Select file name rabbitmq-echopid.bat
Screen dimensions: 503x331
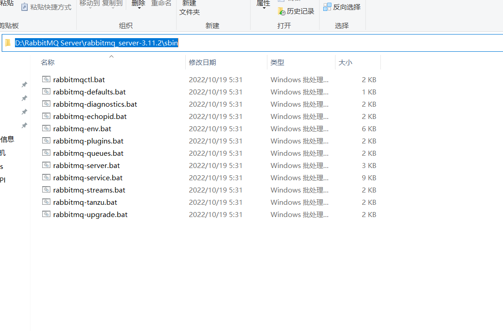tap(90, 116)
